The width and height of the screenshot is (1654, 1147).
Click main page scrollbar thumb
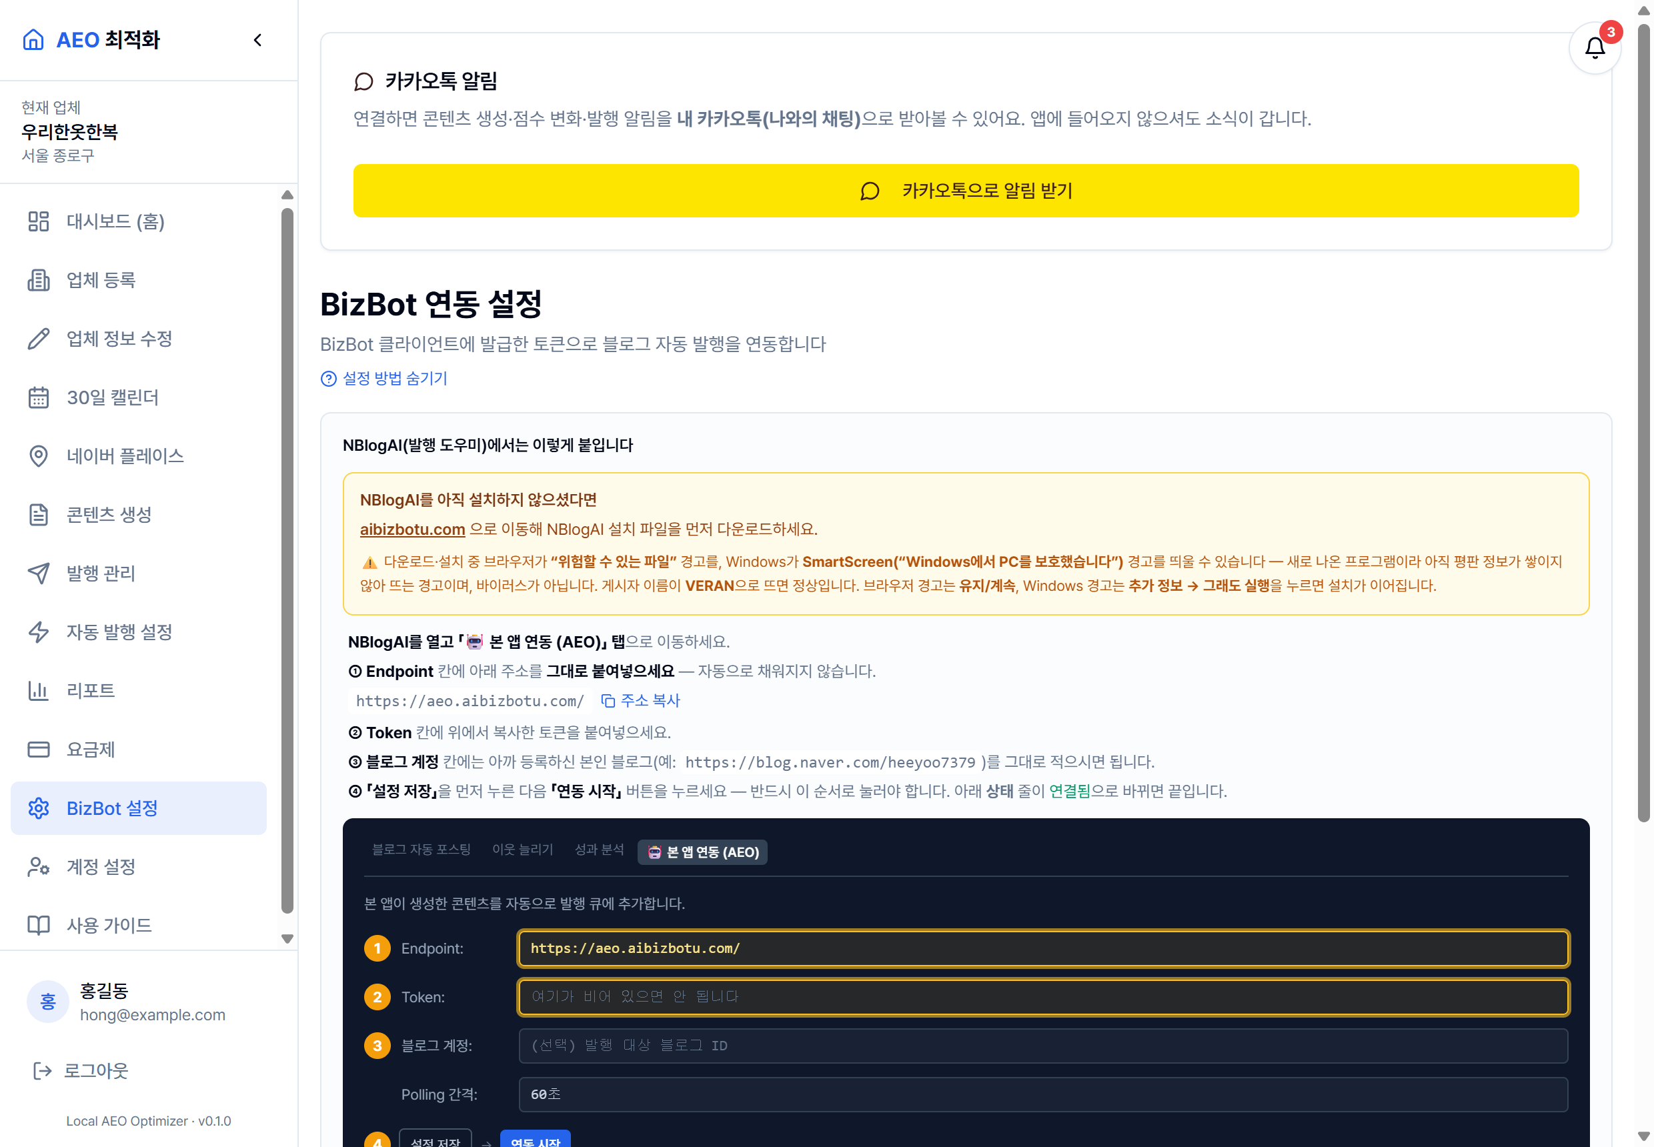[1644, 424]
